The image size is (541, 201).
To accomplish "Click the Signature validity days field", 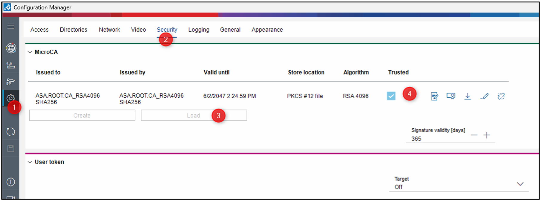I will tap(436, 139).
